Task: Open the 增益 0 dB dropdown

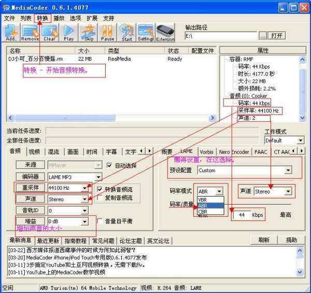Action: click(x=84, y=221)
